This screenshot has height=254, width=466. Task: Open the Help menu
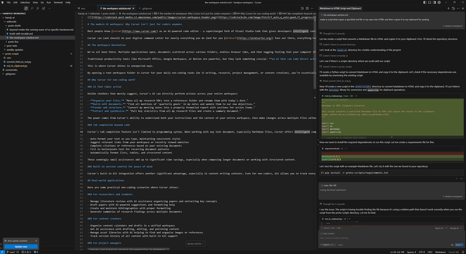68,2
